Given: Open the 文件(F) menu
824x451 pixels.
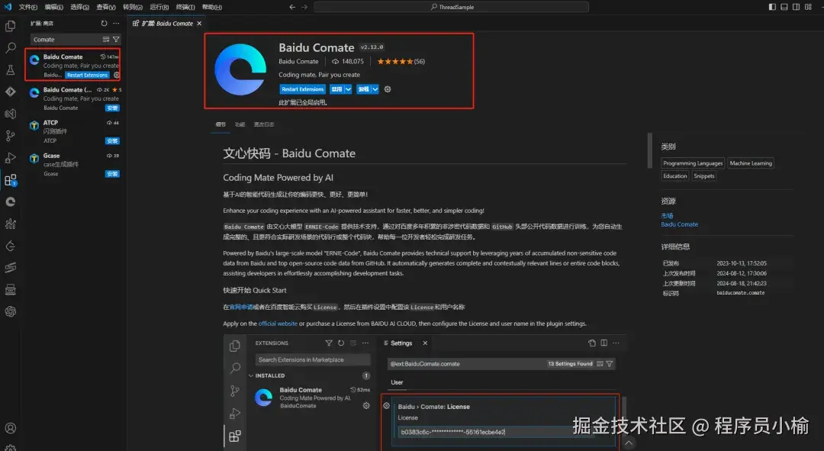Looking at the screenshot, I should 28,7.
